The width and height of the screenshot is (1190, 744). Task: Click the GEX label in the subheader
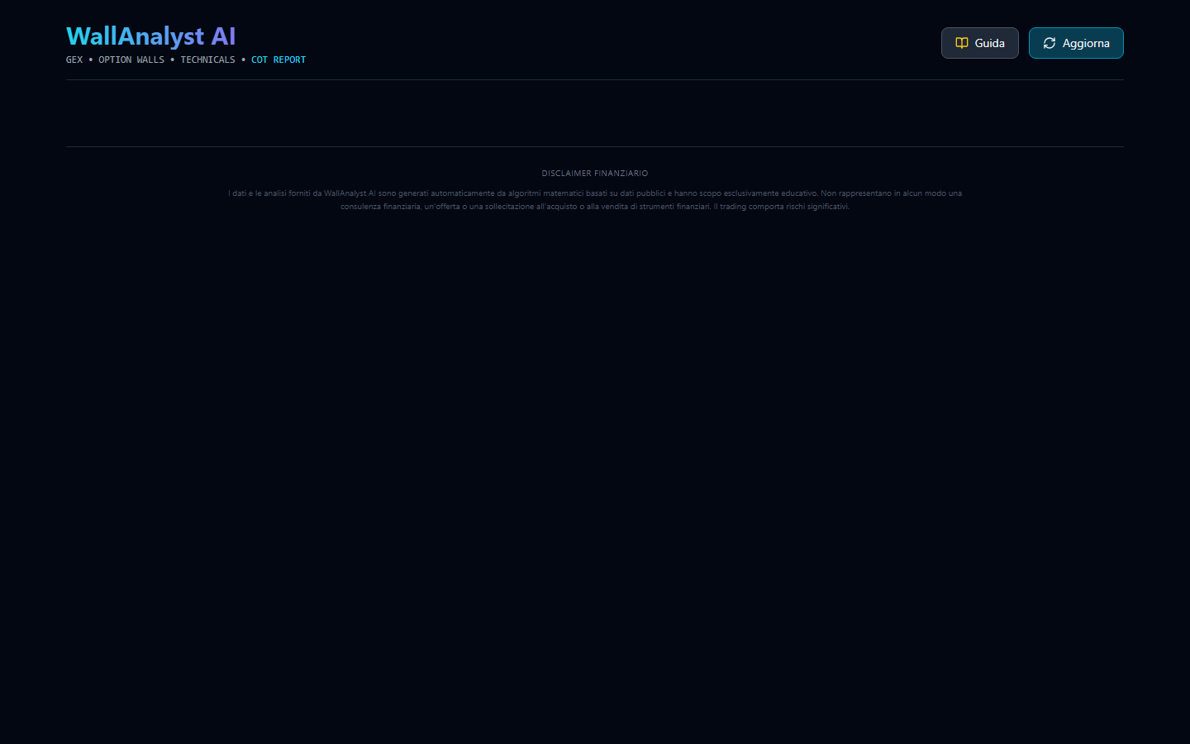point(74,60)
